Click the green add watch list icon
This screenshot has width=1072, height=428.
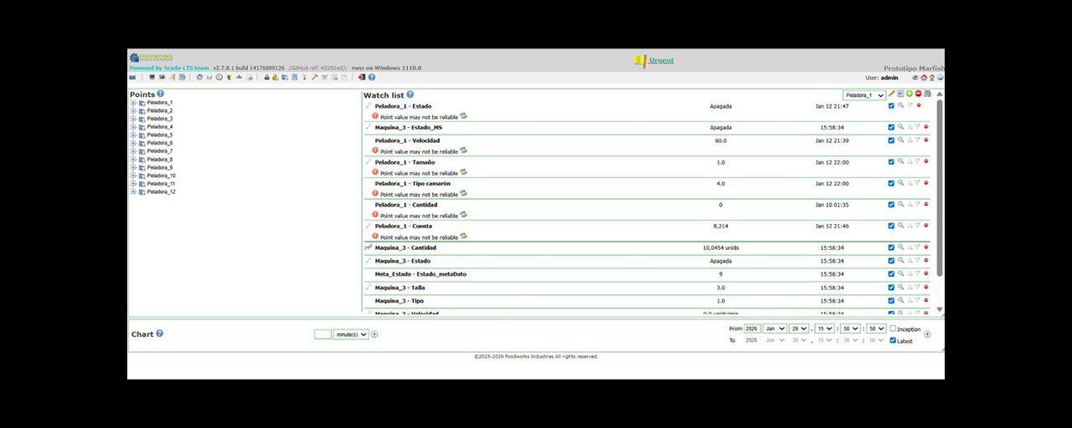coord(910,94)
